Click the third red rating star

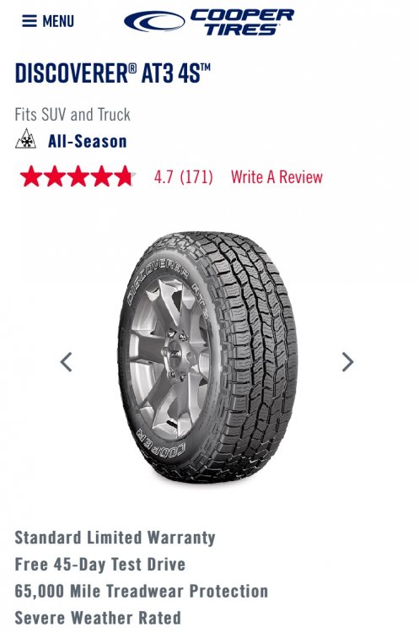(x=78, y=176)
